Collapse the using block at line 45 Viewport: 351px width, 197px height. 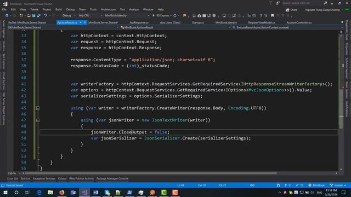(x=38, y=108)
